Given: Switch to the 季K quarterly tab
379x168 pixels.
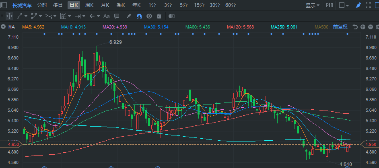Looking at the screenshot, I should 120,5.
